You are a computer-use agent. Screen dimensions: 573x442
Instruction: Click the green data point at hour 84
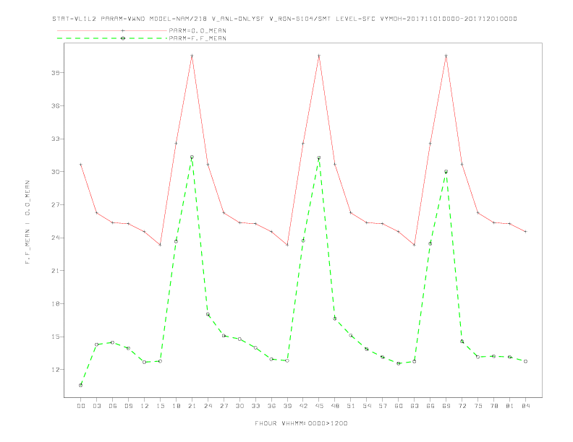(x=526, y=361)
